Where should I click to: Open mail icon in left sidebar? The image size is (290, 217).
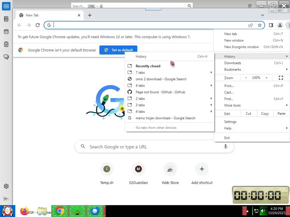point(6,6)
